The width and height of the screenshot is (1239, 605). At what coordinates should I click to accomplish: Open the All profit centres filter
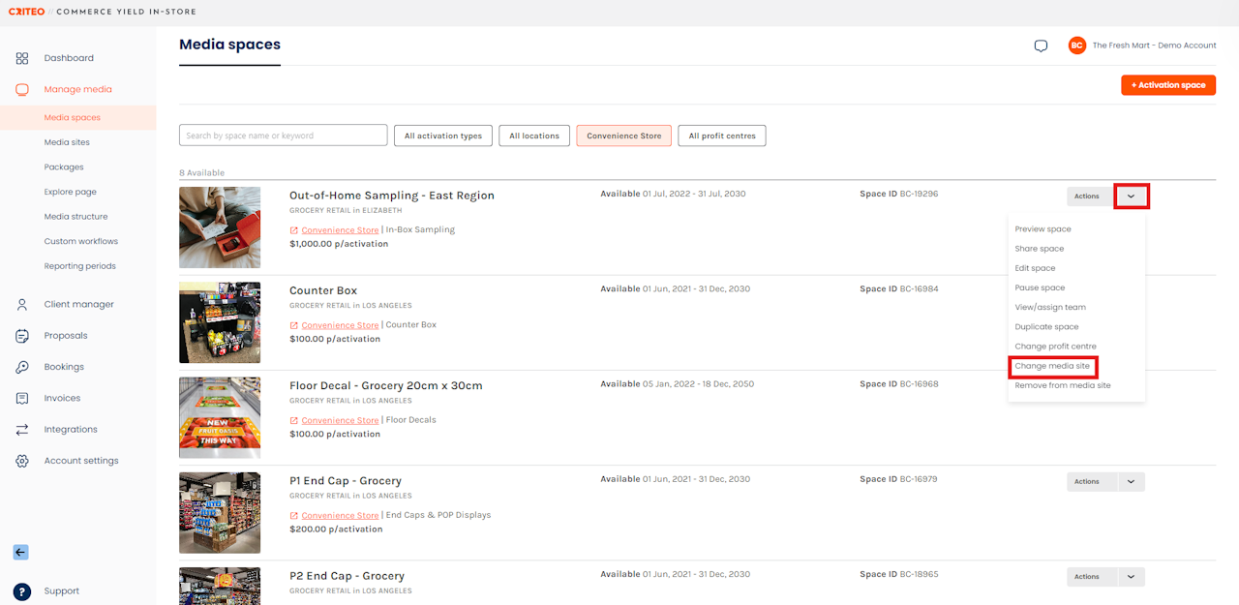pyautogui.click(x=722, y=136)
